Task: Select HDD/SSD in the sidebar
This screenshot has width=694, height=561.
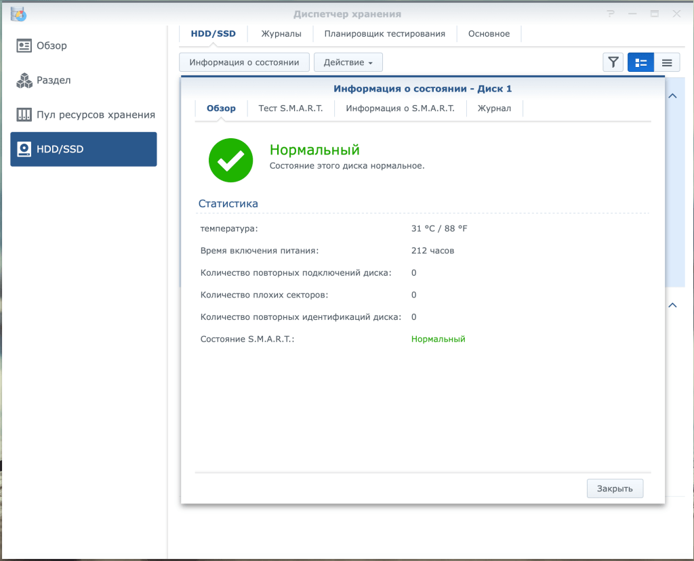Action: [x=83, y=149]
